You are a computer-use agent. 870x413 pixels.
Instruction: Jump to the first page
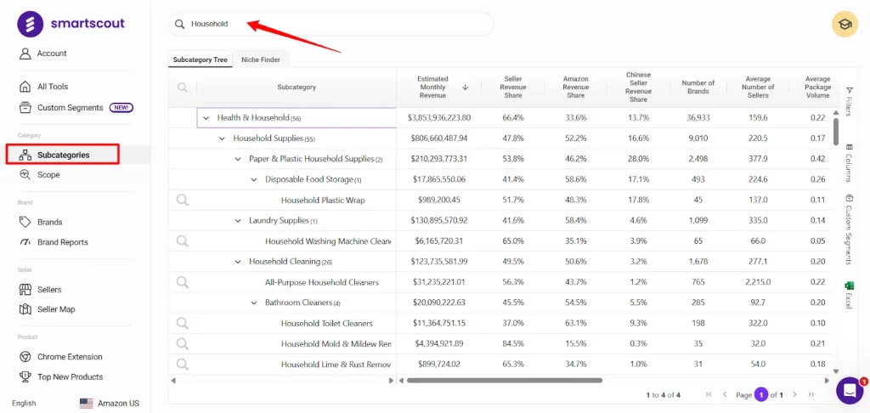point(709,394)
